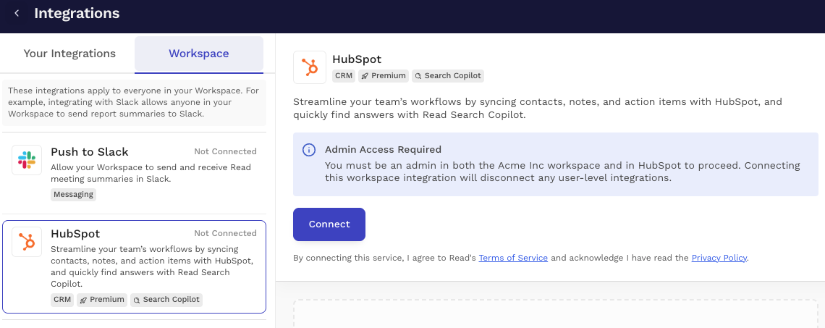825x328 pixels.
Task: Click the CRM tag in HubSpot details
Action: click(x=344, y=76)
